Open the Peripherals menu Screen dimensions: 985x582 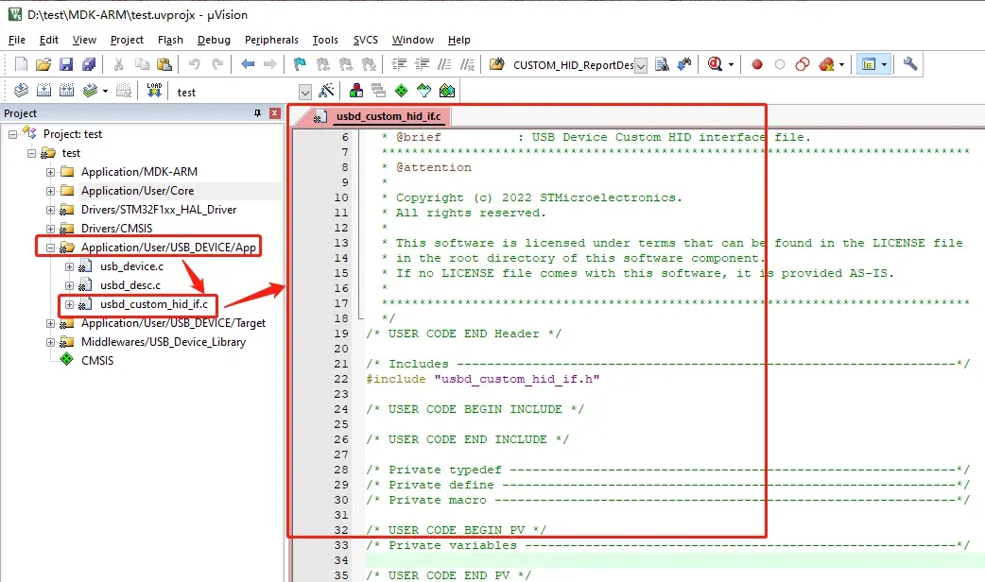pos(271,40)
